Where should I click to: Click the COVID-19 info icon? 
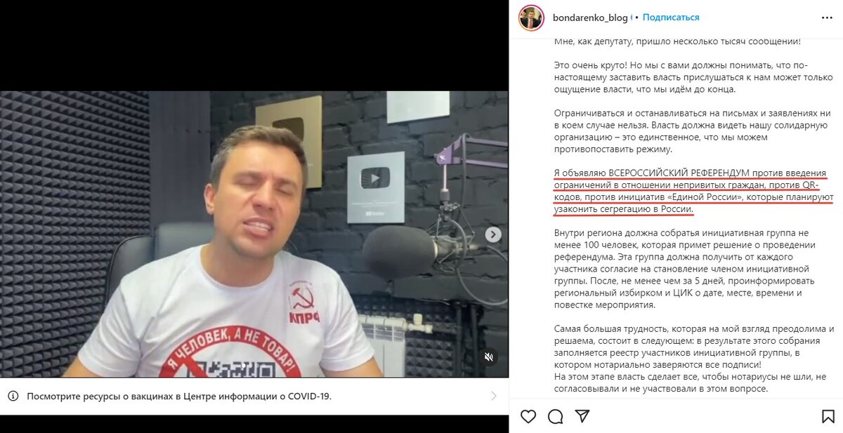(x=13, y=396)
